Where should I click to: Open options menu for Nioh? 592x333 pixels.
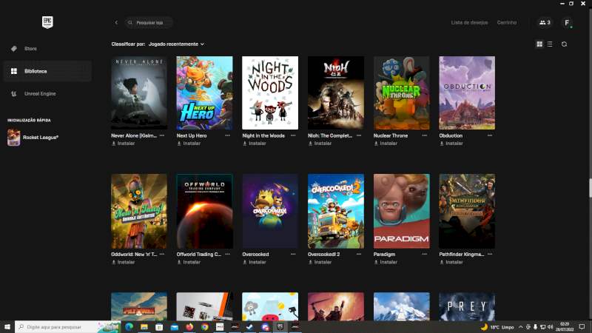click(x=359, y=135)
